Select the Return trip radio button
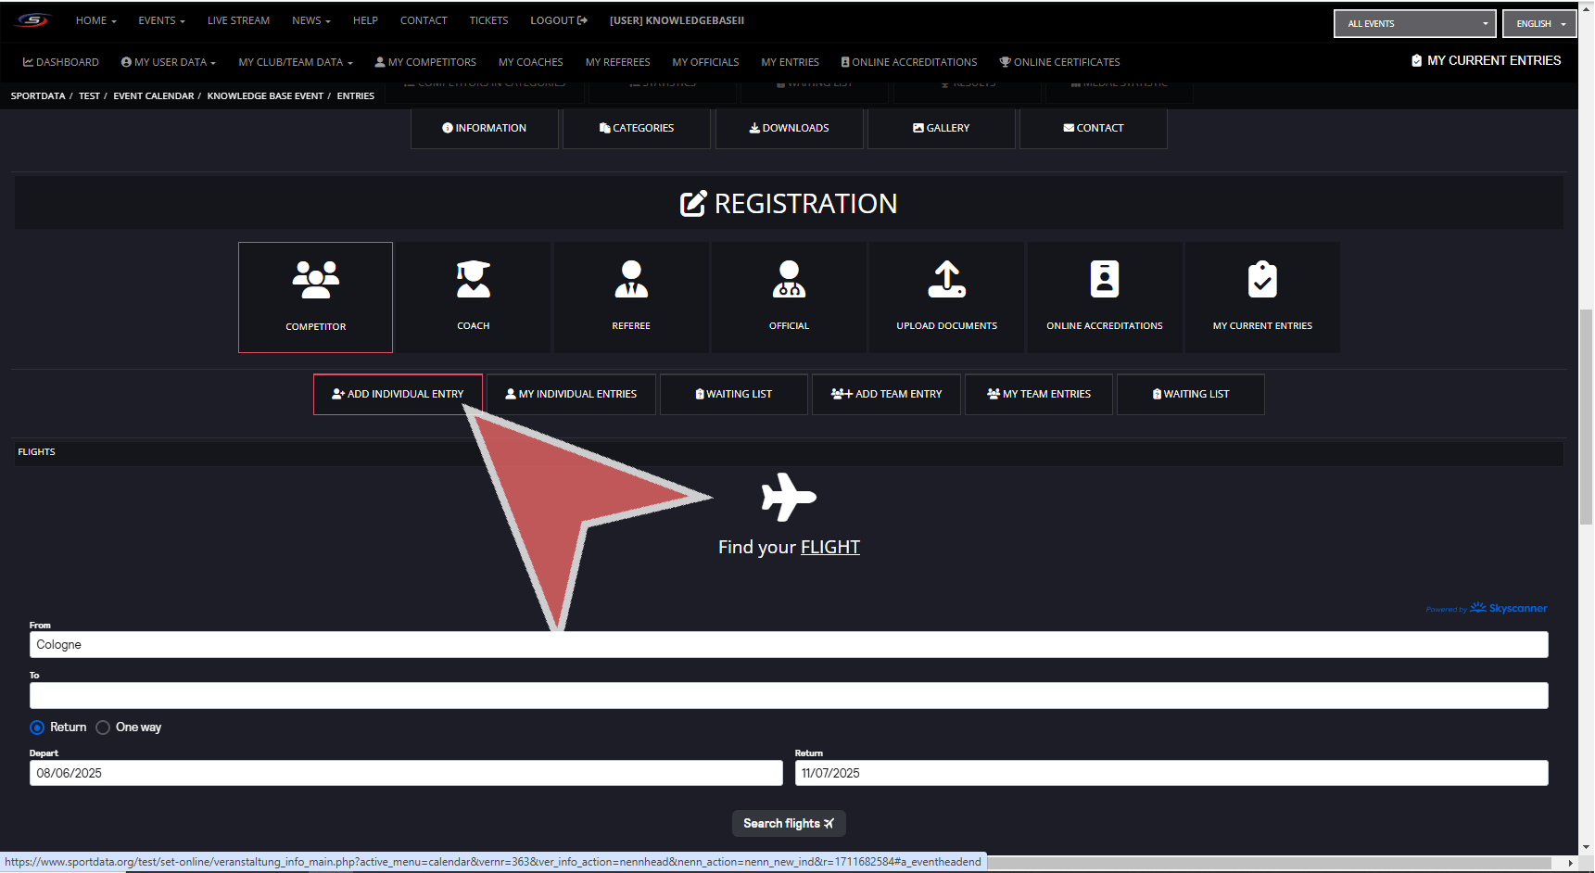1595x873 pixels. click(37, 727)
